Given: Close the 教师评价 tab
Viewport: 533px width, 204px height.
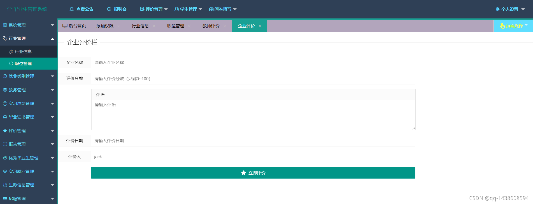Looking at the screenshot, I should [x=225, y=26].
